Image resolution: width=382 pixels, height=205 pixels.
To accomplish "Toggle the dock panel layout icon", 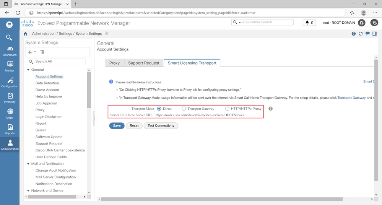I will pyautogui.click(x=374, y=34).
